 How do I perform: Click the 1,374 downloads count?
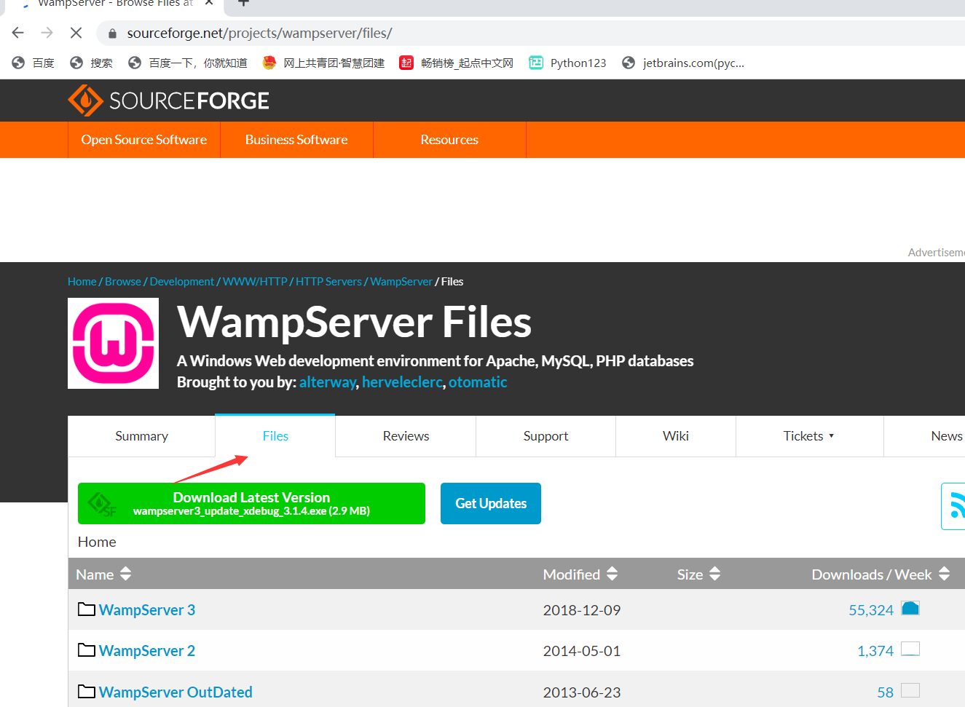click(x=875, y=651)
